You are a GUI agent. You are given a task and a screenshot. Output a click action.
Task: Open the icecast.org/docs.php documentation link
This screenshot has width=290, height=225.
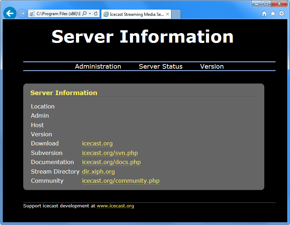click(111, 162)
